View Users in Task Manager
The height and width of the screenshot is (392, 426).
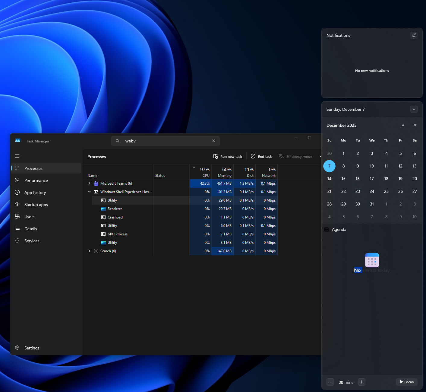pyautogui.click(x=29, y=216)
